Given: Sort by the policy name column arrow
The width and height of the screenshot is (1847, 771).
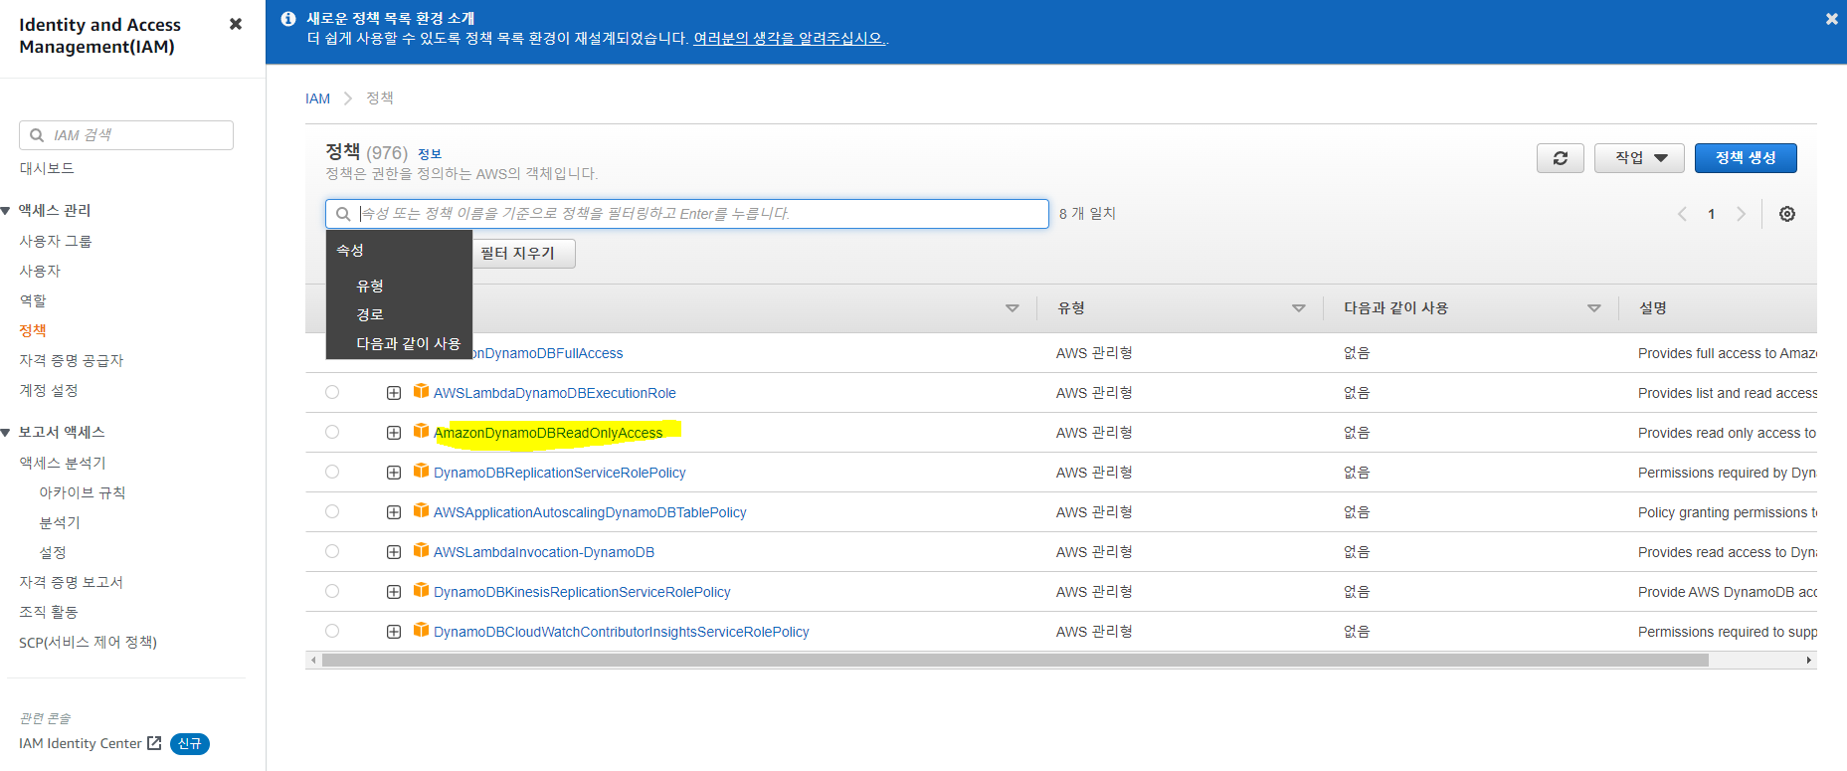Looking at the screenshot, I should tap(1013, 308).
